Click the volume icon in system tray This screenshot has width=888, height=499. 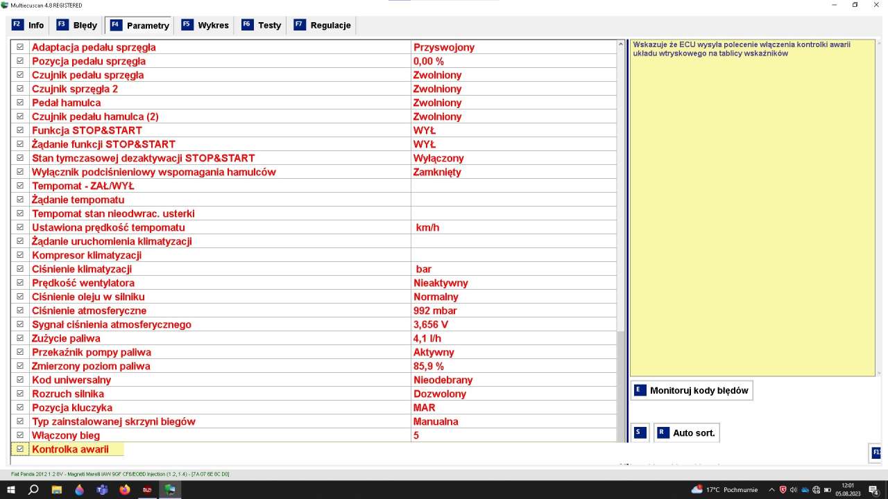pyautogui.click(x=794, y=490)
